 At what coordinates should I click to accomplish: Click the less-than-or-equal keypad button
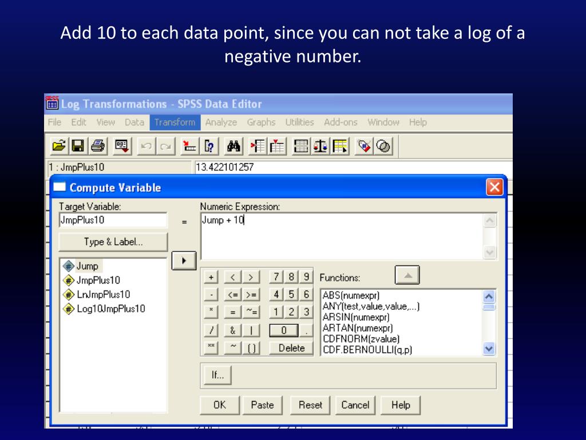point(233,294)
